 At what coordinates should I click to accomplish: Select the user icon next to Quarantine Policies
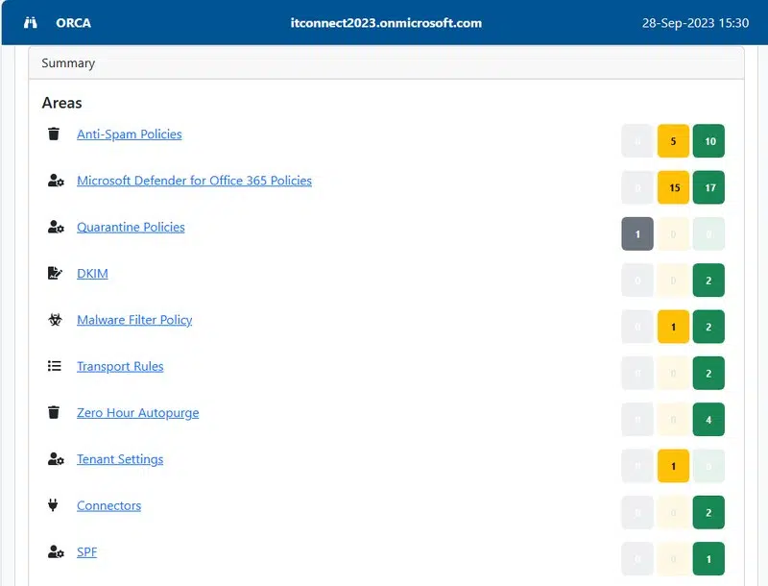click(x=54, y=227)
